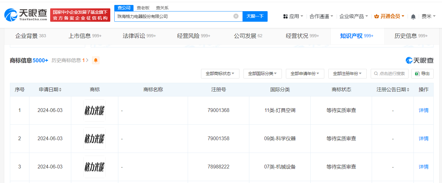
Task: Open the 应用 apps grid icon
Action: point(285,16)
